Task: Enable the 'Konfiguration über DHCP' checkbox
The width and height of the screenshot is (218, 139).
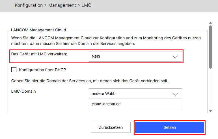Action: coord(14,70)
